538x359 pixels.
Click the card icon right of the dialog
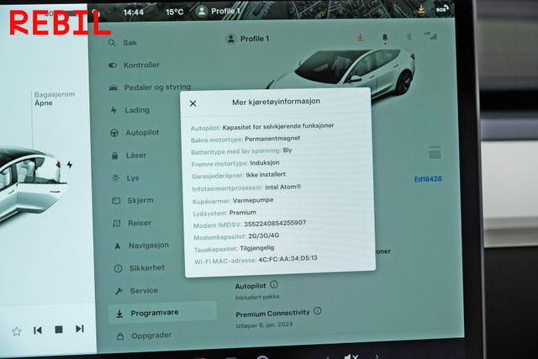point(435,152)
